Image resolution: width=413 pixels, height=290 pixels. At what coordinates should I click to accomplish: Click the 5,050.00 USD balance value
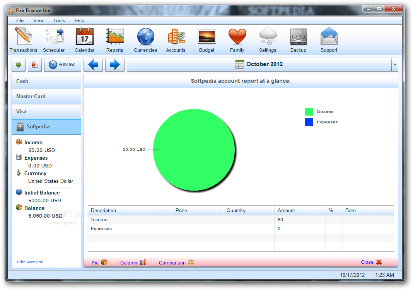point(45,216)
